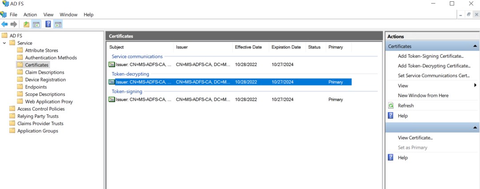Expand the View submenu arrow

tap(475, 85)
